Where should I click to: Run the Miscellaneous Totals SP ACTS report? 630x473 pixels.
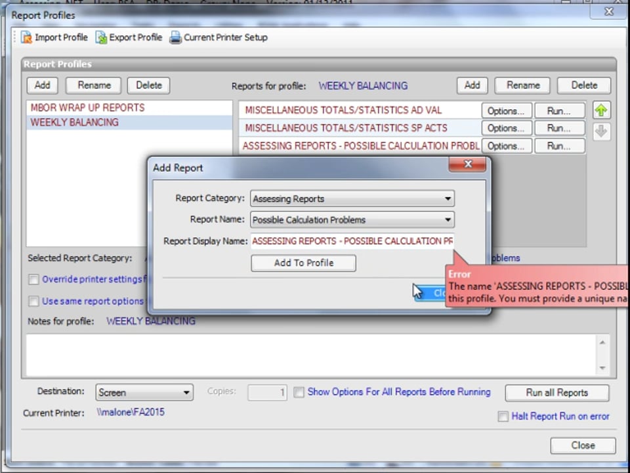click(559, 128)
